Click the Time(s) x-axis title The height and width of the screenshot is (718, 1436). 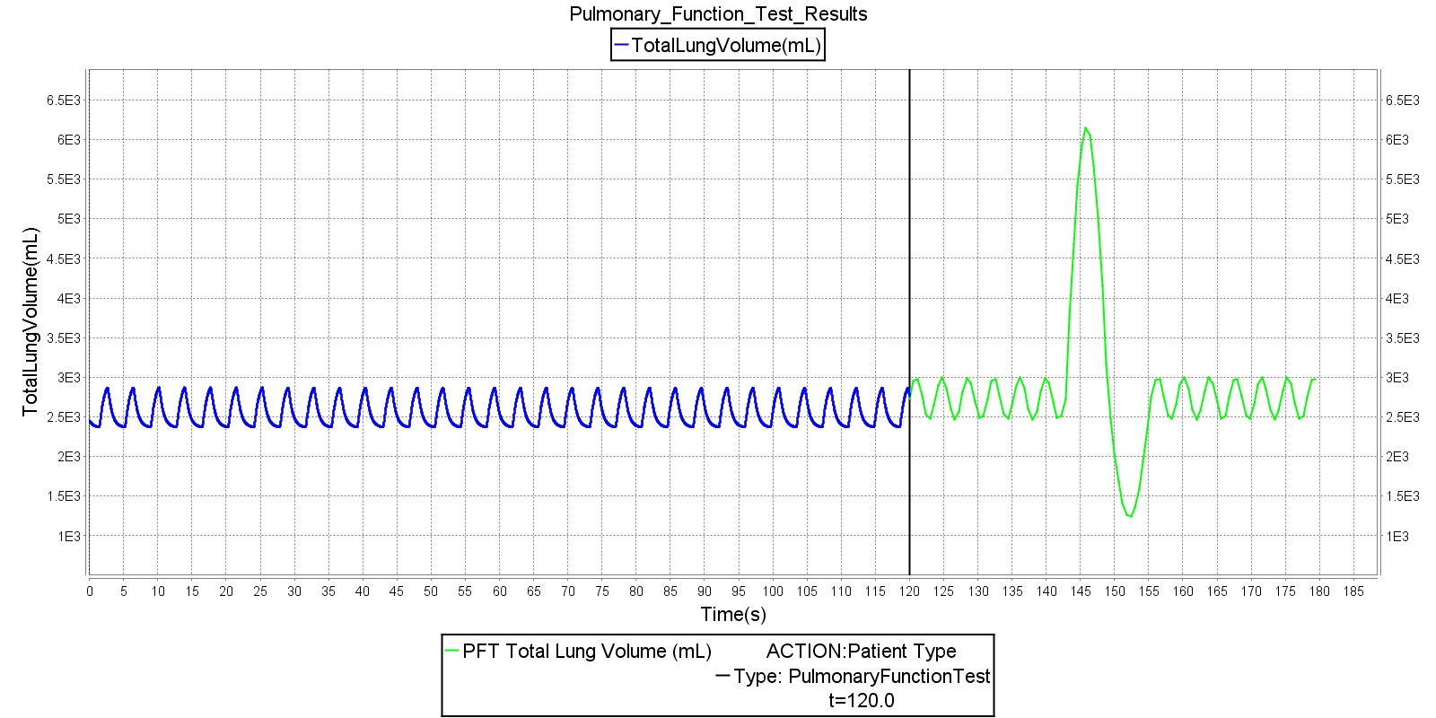click(x=733, y=615)
